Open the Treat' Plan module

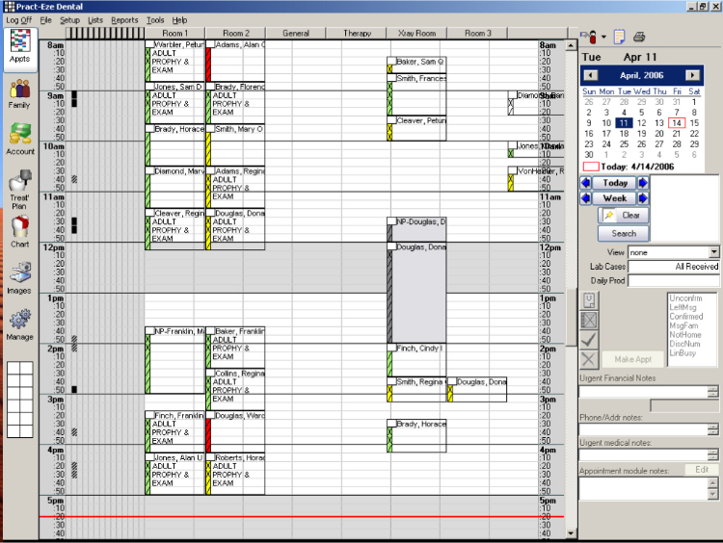coord(20,189)
